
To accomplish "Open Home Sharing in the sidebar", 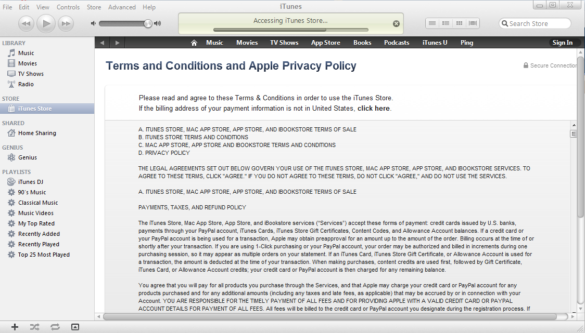I will [47, 133].
